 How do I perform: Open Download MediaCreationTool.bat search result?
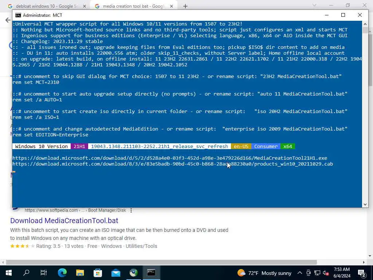coord(64,221)
